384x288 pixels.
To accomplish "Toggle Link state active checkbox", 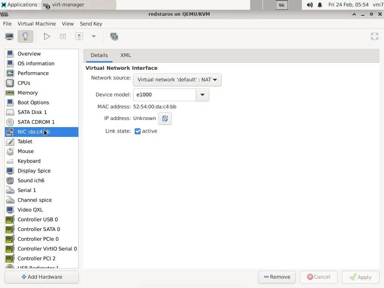I will pos(138,131).
